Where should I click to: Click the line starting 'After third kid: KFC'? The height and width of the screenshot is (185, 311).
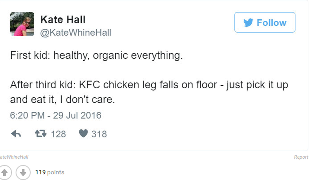coord(149,85)
